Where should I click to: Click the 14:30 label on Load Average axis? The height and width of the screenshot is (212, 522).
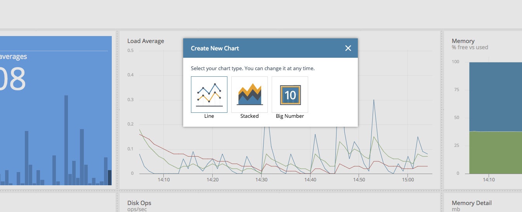pyautogui.click(x=262, y=180)
